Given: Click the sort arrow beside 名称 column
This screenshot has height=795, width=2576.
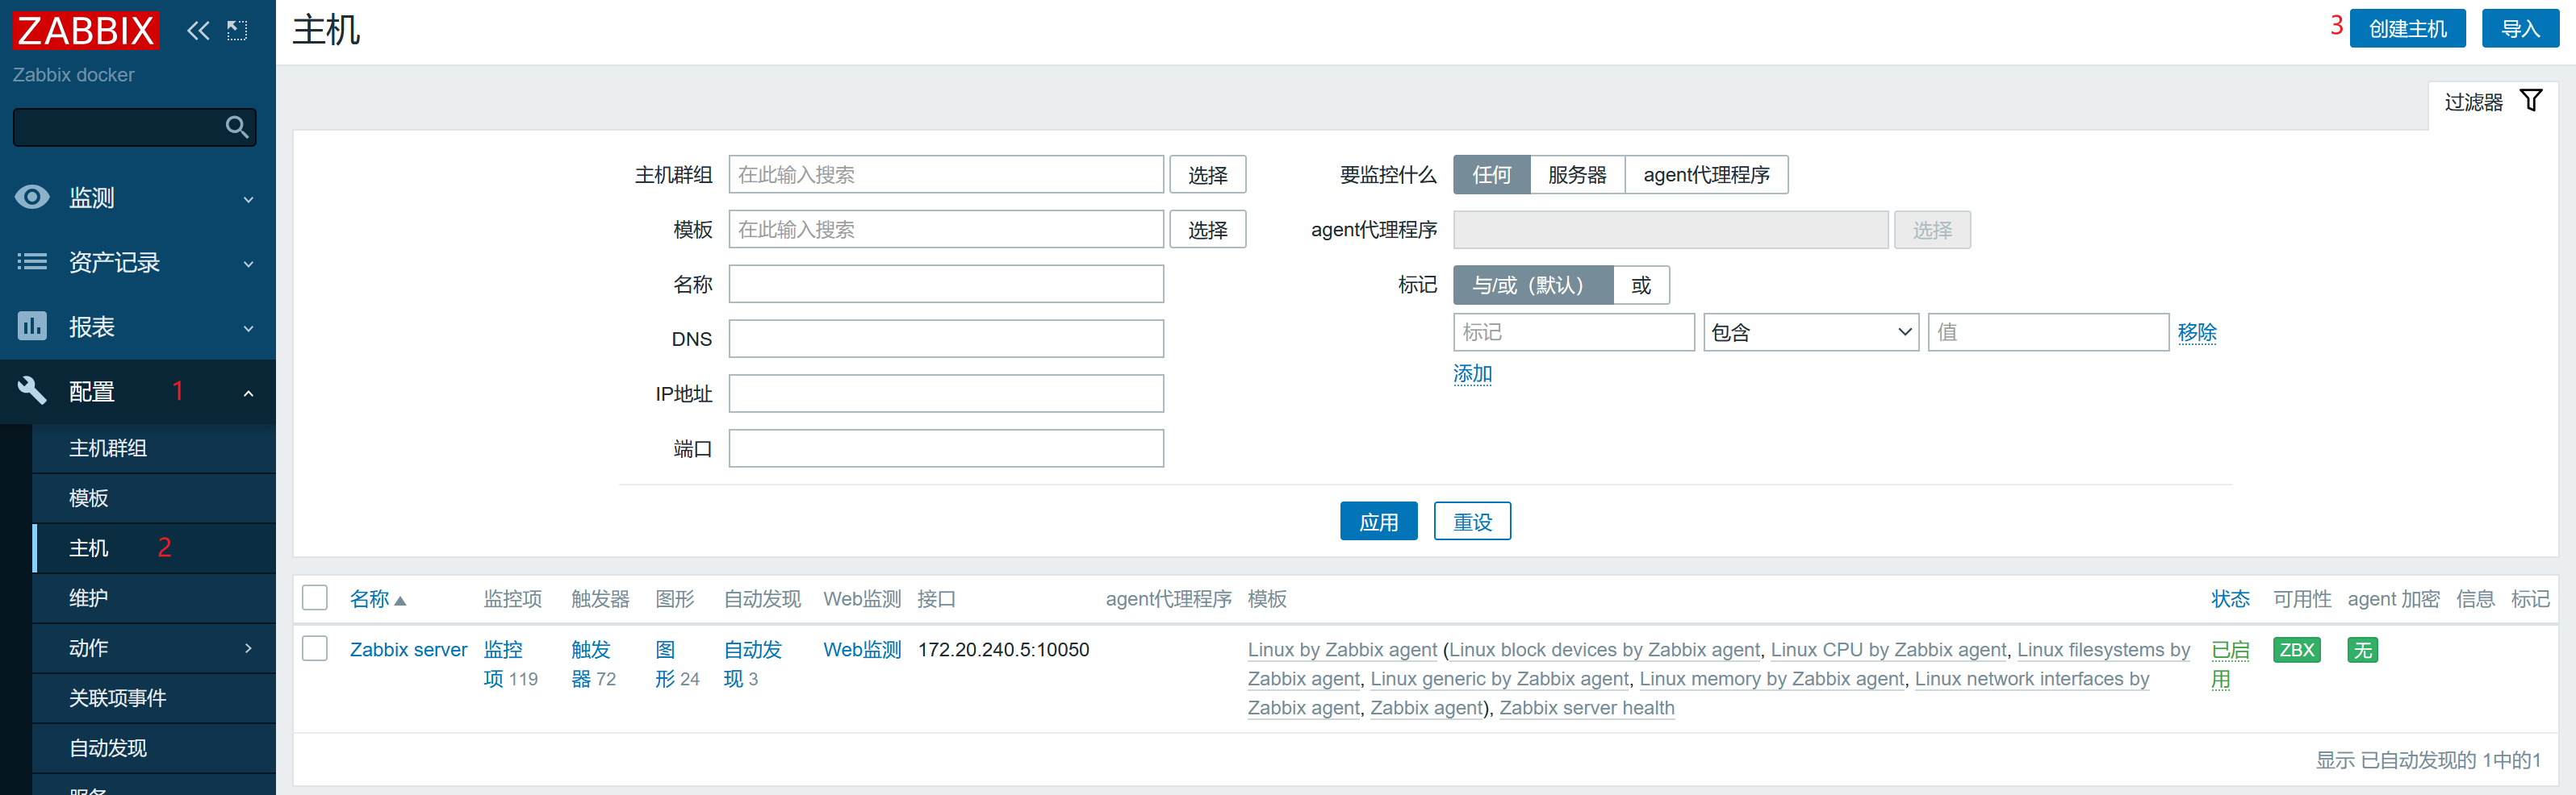Looking at the screenshot, I should click(400, 600).
